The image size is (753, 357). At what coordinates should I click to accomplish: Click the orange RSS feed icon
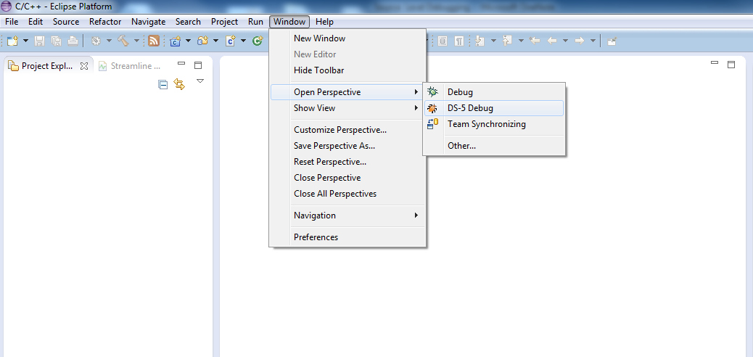click(154, 41)
